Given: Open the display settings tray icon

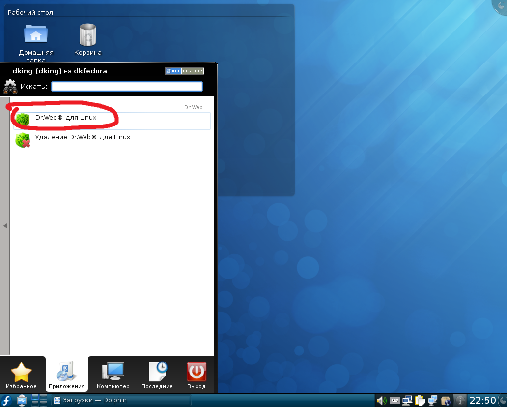Looking at the screenshot, I should click(x=407, y=401).
